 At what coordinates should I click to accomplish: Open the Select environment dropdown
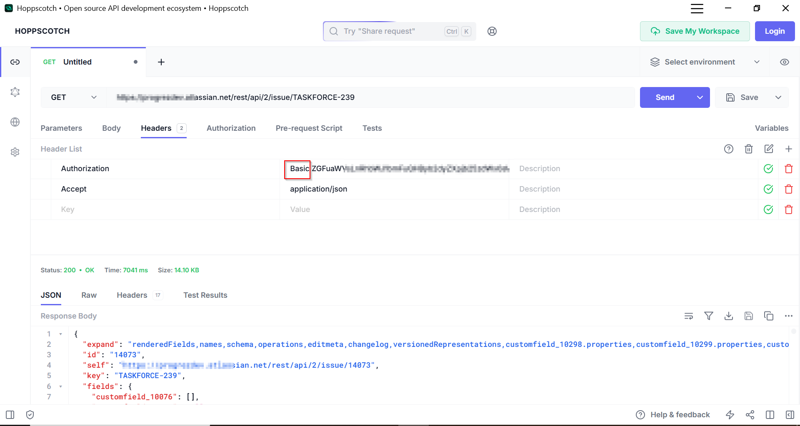tap(705, 62)
